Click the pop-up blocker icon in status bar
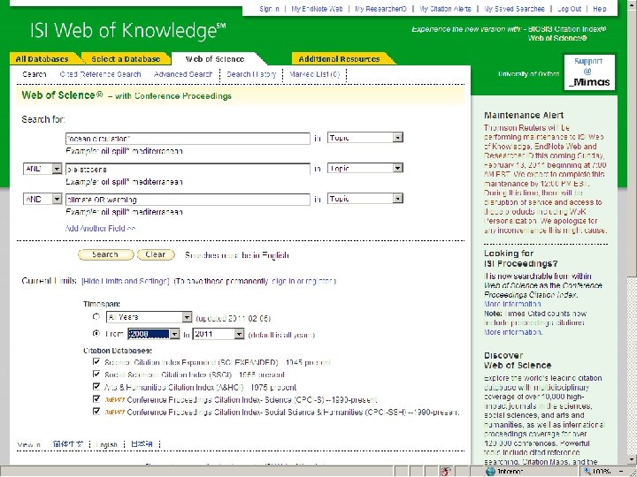 click(x=446, y=472)
